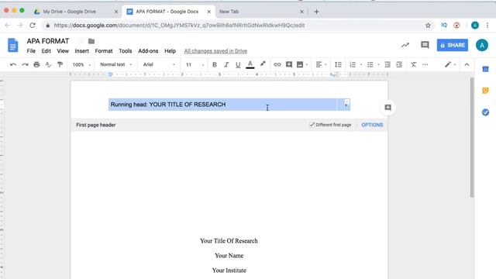Clear formatting with toolbar icon
Screen dimensions: 496x279
pyautogui.click(x=413, y=64)
